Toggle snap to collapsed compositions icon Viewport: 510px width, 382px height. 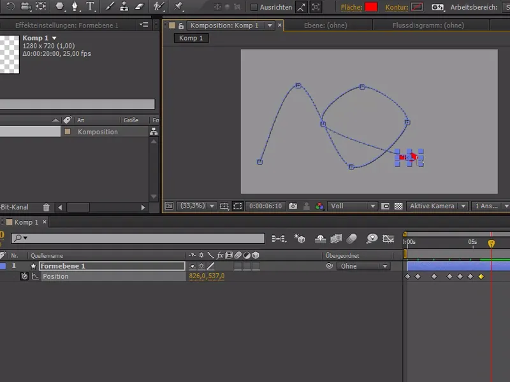(316, 7)
